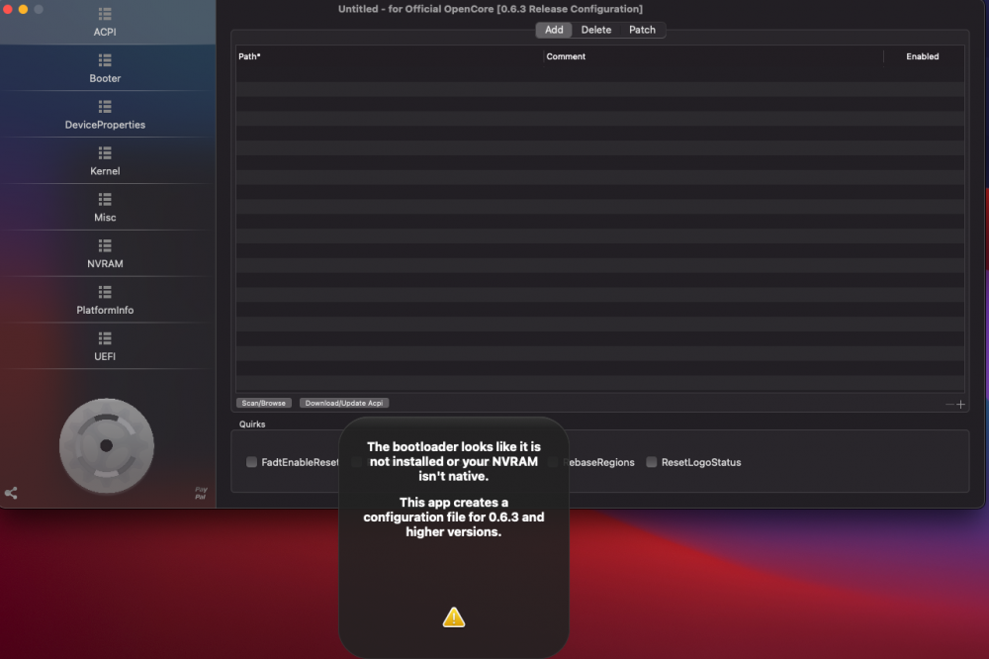Open the PlatformInfo section in sidebar
This screenshot has width=989, height=659.
coord(105,301)
